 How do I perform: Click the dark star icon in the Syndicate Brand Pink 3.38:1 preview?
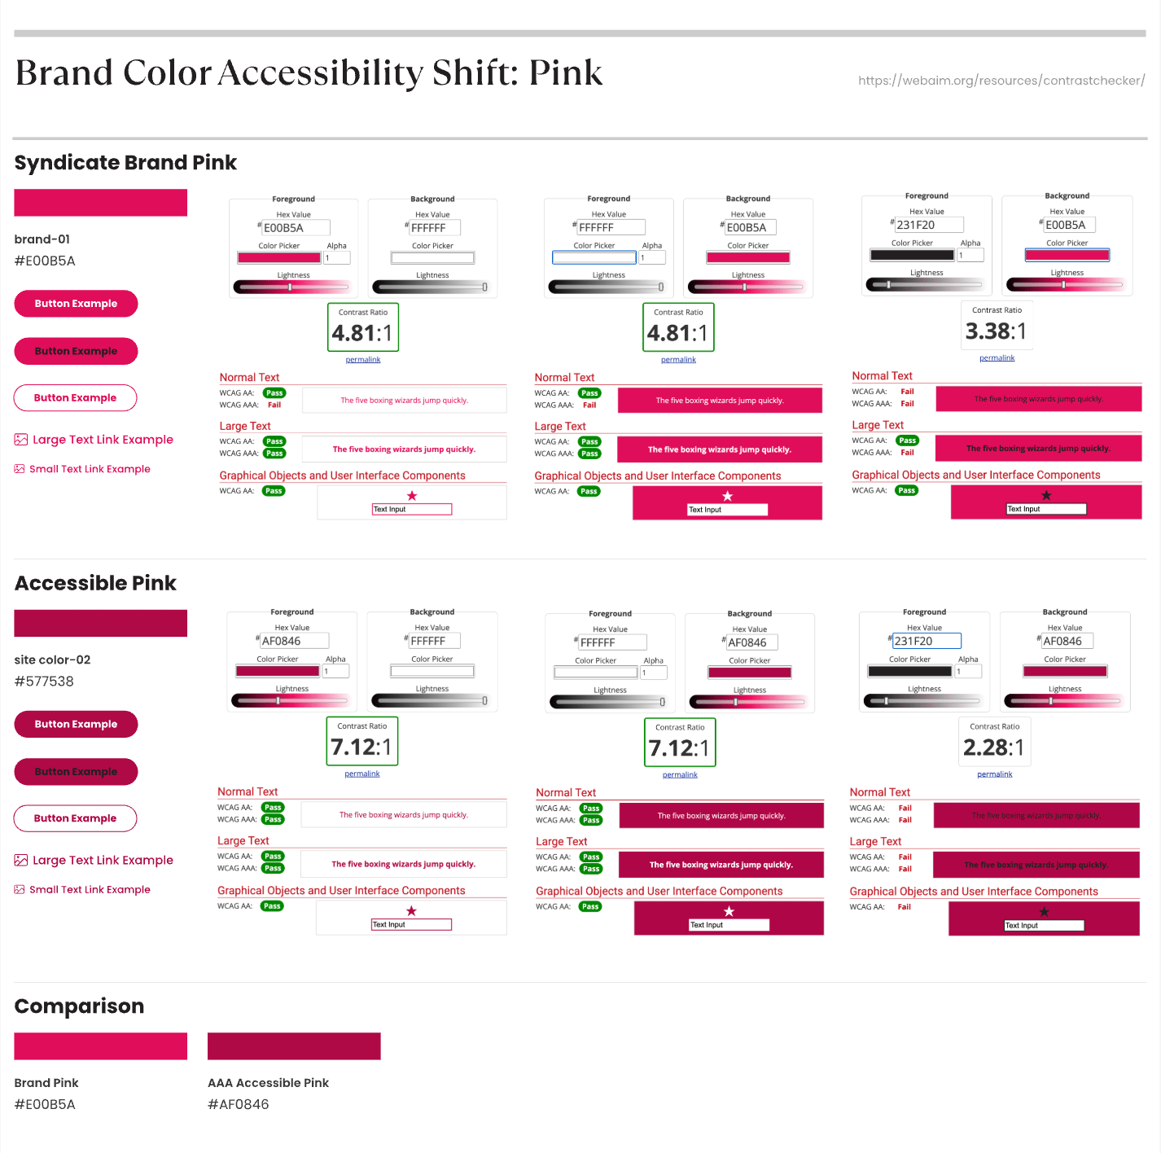[x=1046, y=495]
